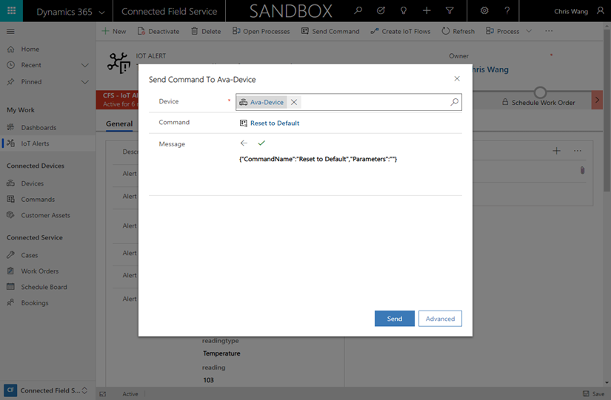Go to Home in sidebar
The image size is (611, 400).
point(30,49)
